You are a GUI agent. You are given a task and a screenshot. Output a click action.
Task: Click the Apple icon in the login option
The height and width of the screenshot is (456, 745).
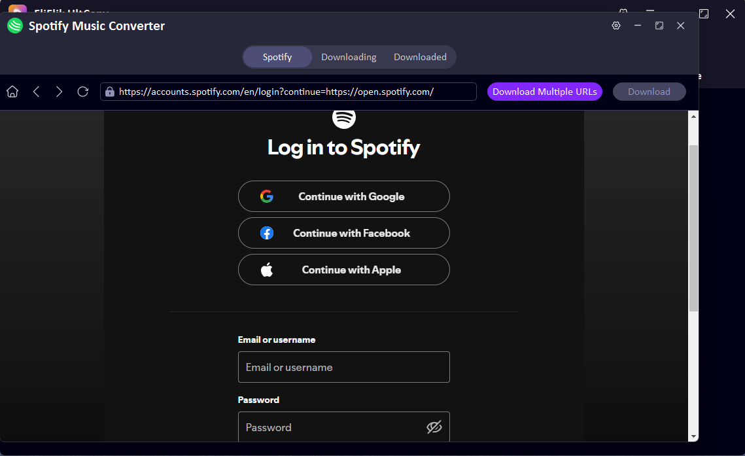(x=267, y=269)
